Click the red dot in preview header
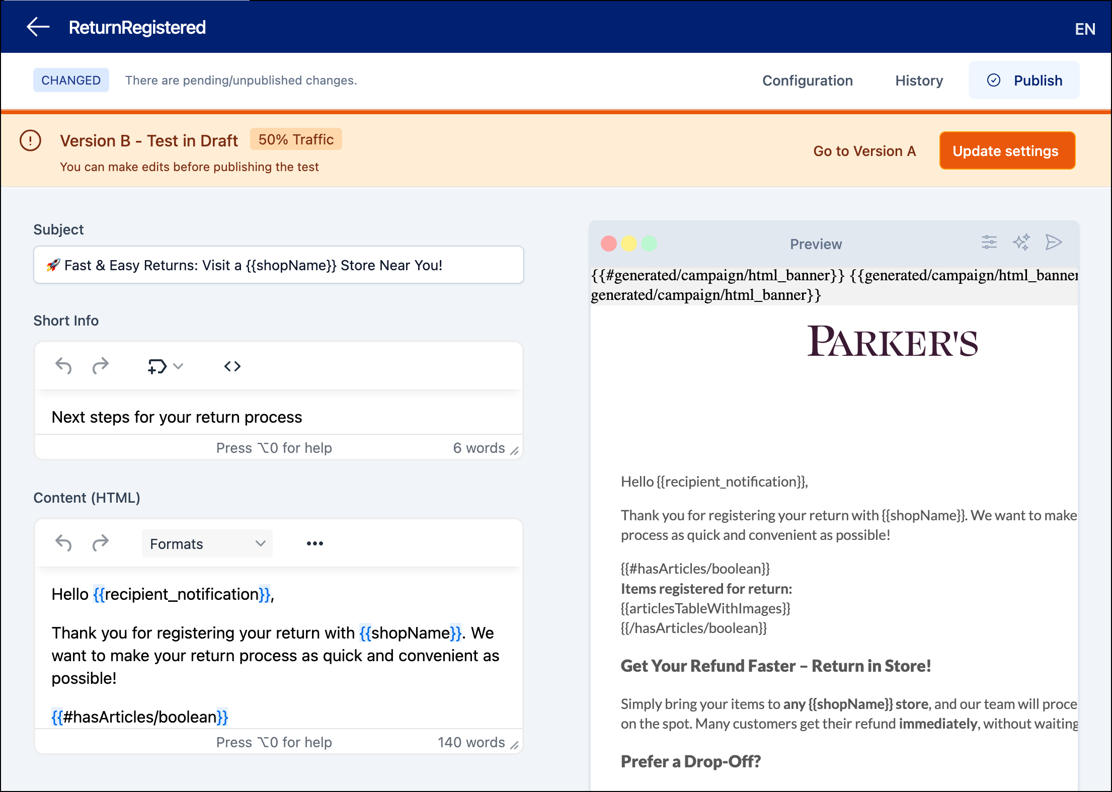1112x792 pixels. pos(609,243)
